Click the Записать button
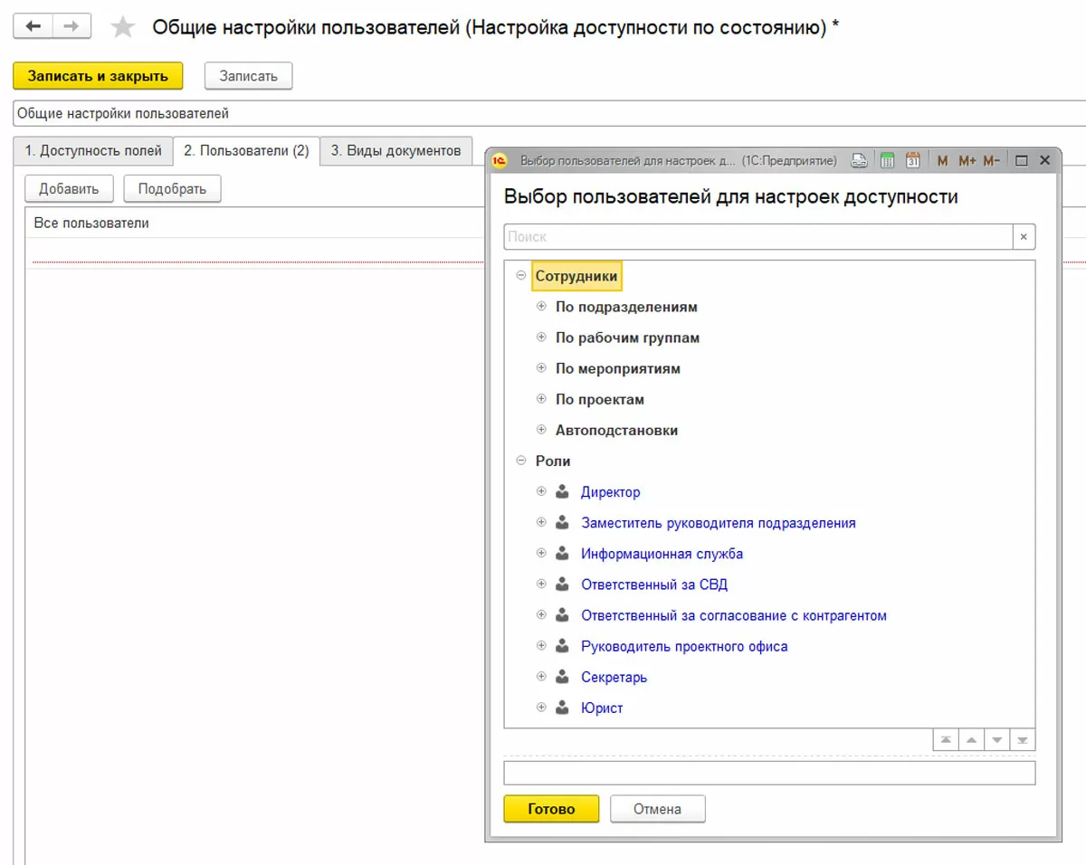The width and height of the screenshot is (1086, 865). coord(248,76)
